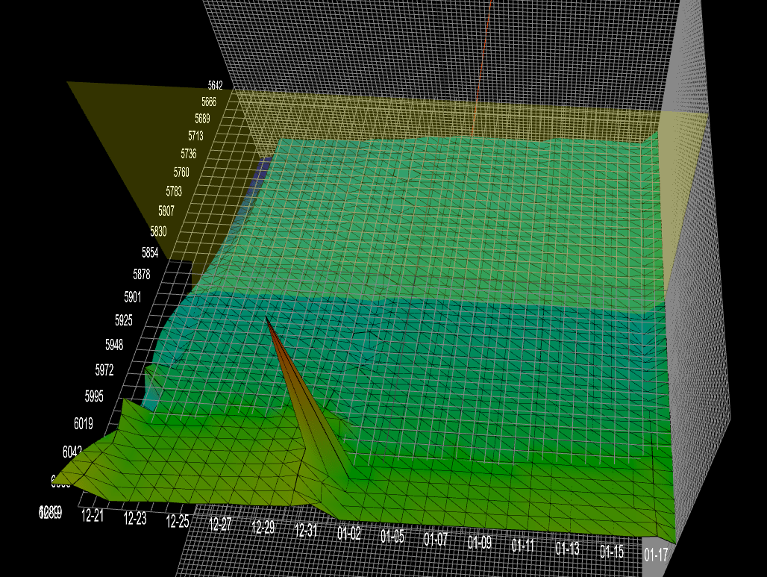Click the 5666 price axis label
Screen dimensions: 767x577
[x=209, y=102]
